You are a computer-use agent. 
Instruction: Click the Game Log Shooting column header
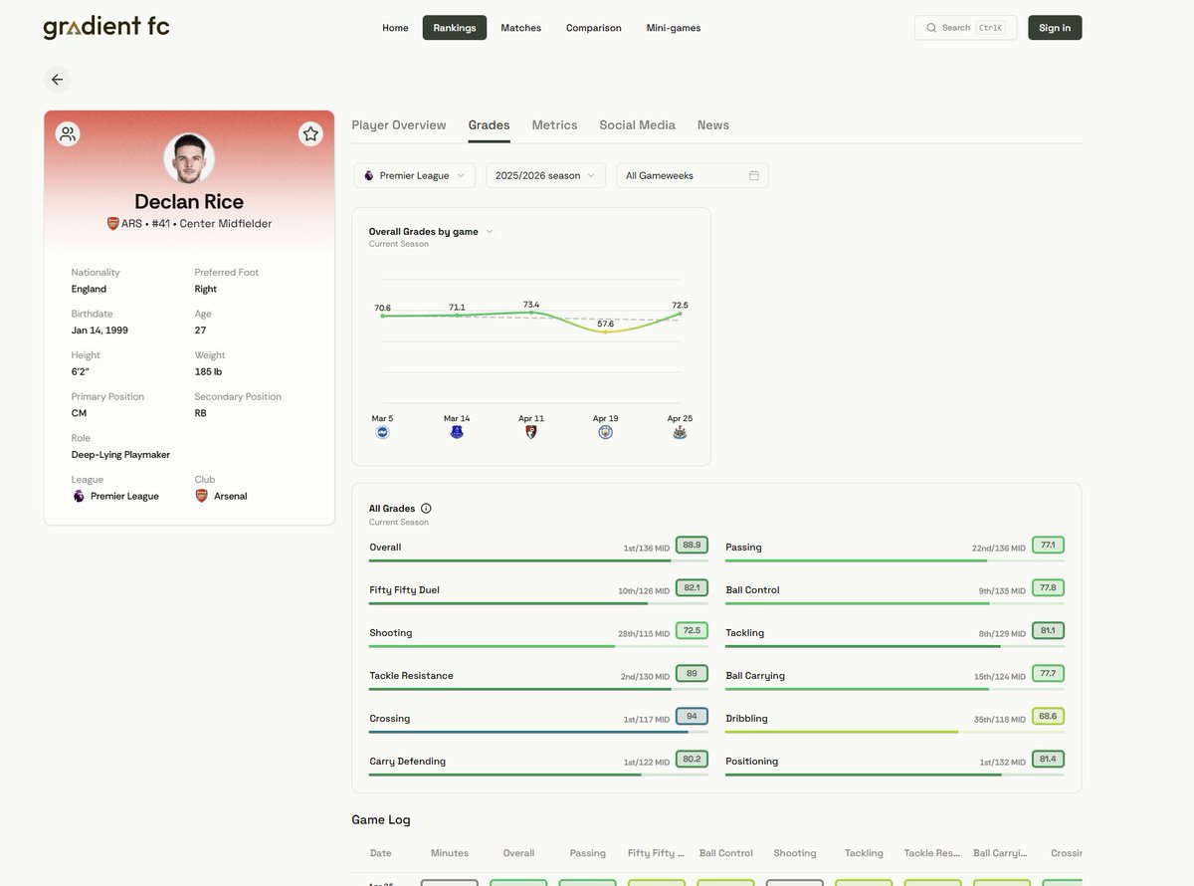tap(795, 853)
